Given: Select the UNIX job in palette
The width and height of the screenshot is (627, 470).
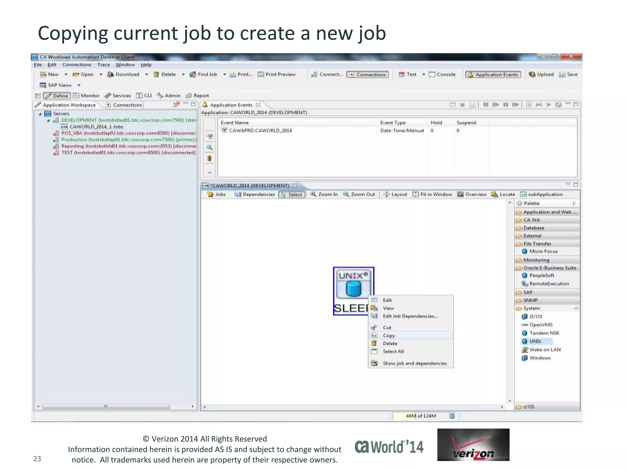Looking at the screenshot, I should click(535, 341).
